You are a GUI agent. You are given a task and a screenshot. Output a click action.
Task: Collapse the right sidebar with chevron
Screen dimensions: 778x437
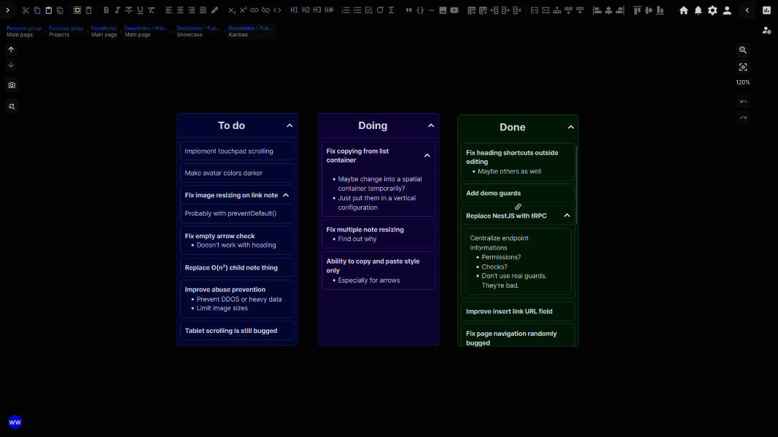pyautogui.click(x=747, y=10)
